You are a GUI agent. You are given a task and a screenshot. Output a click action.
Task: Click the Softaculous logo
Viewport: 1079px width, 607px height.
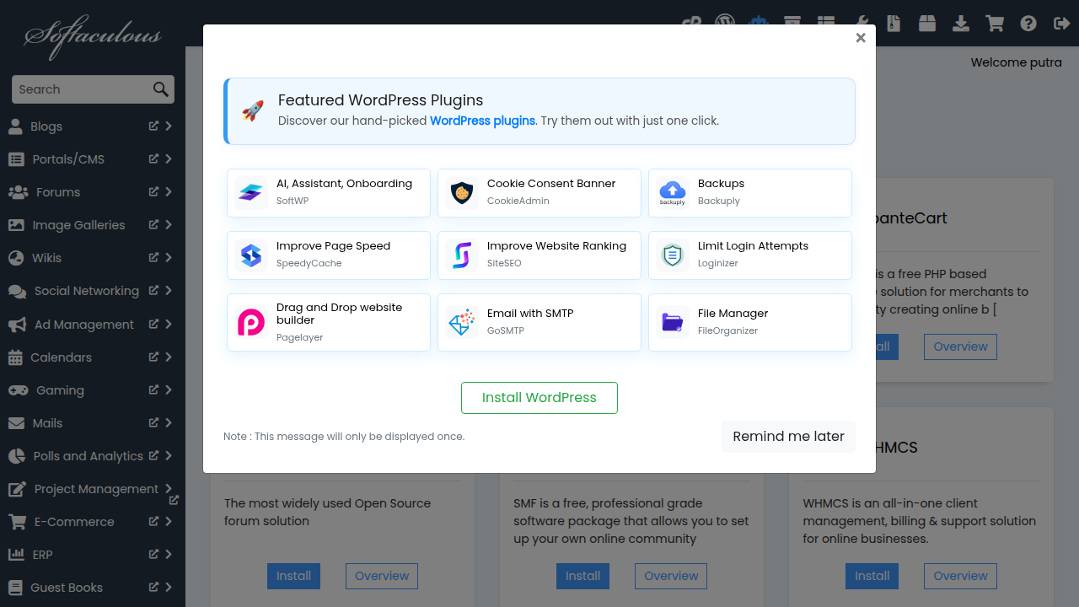pyautogui.click(x=93, y=37)
